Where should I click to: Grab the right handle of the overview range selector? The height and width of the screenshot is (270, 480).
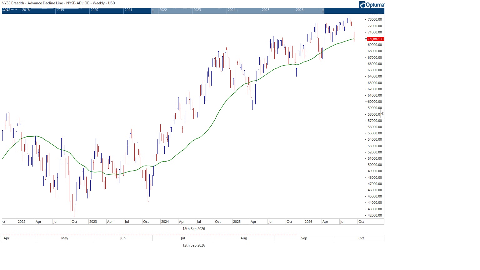click(x=323, y=11)
